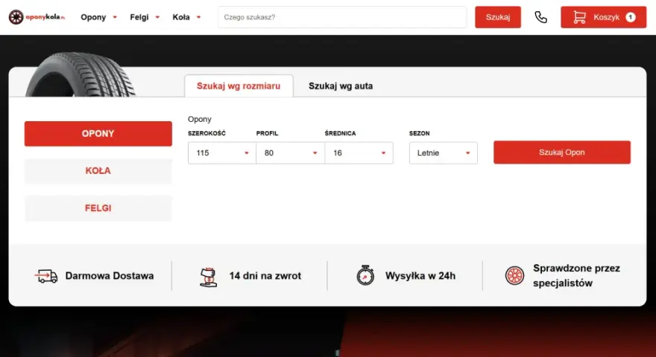
Task: Expand the Opony navigation menu
Action: (x=98, y=17)
